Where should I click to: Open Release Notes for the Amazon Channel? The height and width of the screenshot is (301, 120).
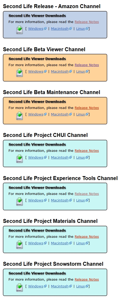pos(87,22)
